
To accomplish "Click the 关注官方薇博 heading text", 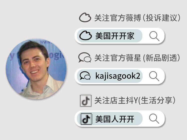I will 117,18.
